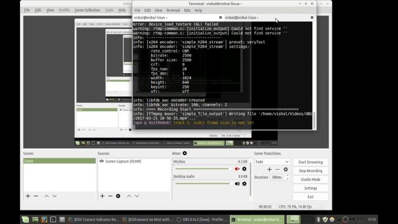Click the taskbar clock
398x224 pixels.
coord(372,220)
